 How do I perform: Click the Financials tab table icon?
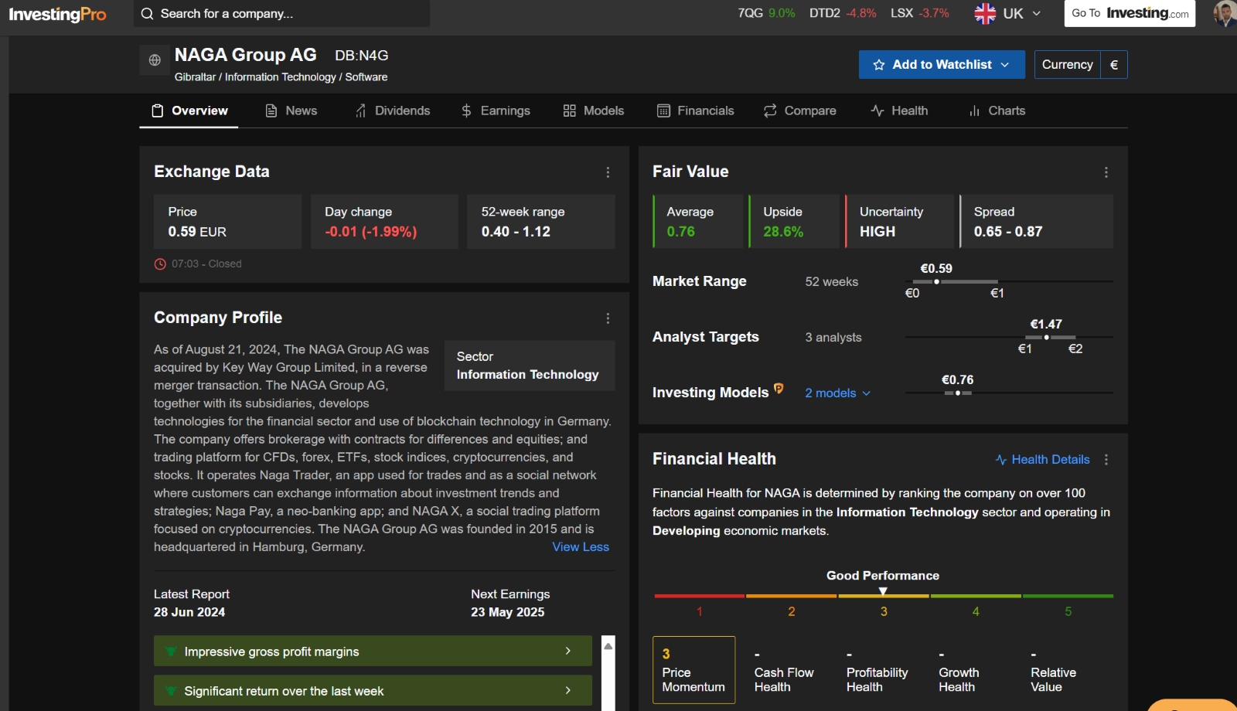[663, 111]
